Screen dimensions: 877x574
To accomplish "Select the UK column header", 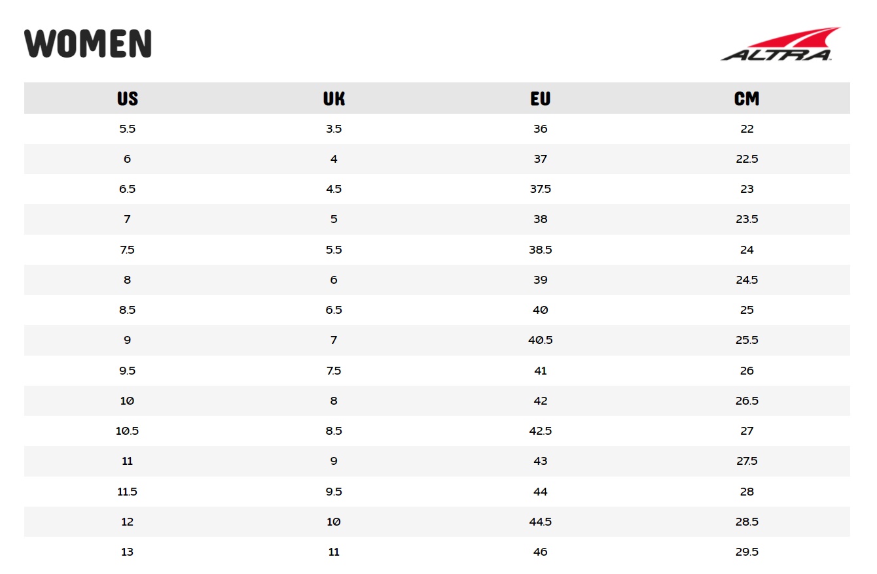I will pos(334,99).
